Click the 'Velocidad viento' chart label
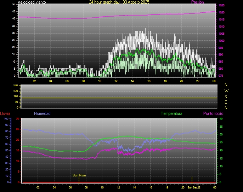This screenshot has width=243, height=192. click(x=32, y=2)
